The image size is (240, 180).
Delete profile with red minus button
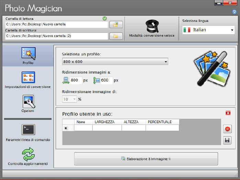[x=227, y=129]
